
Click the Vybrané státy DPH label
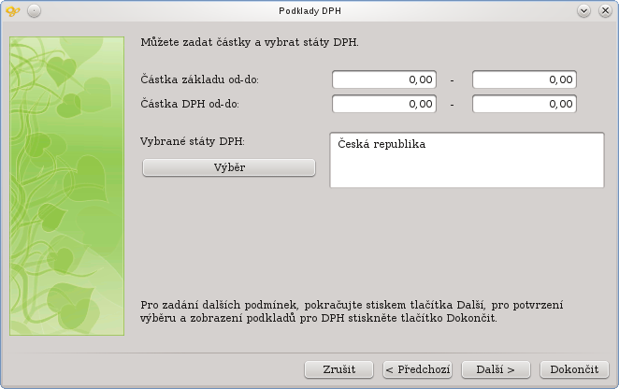pyautogui.click(x=193, y=141)
